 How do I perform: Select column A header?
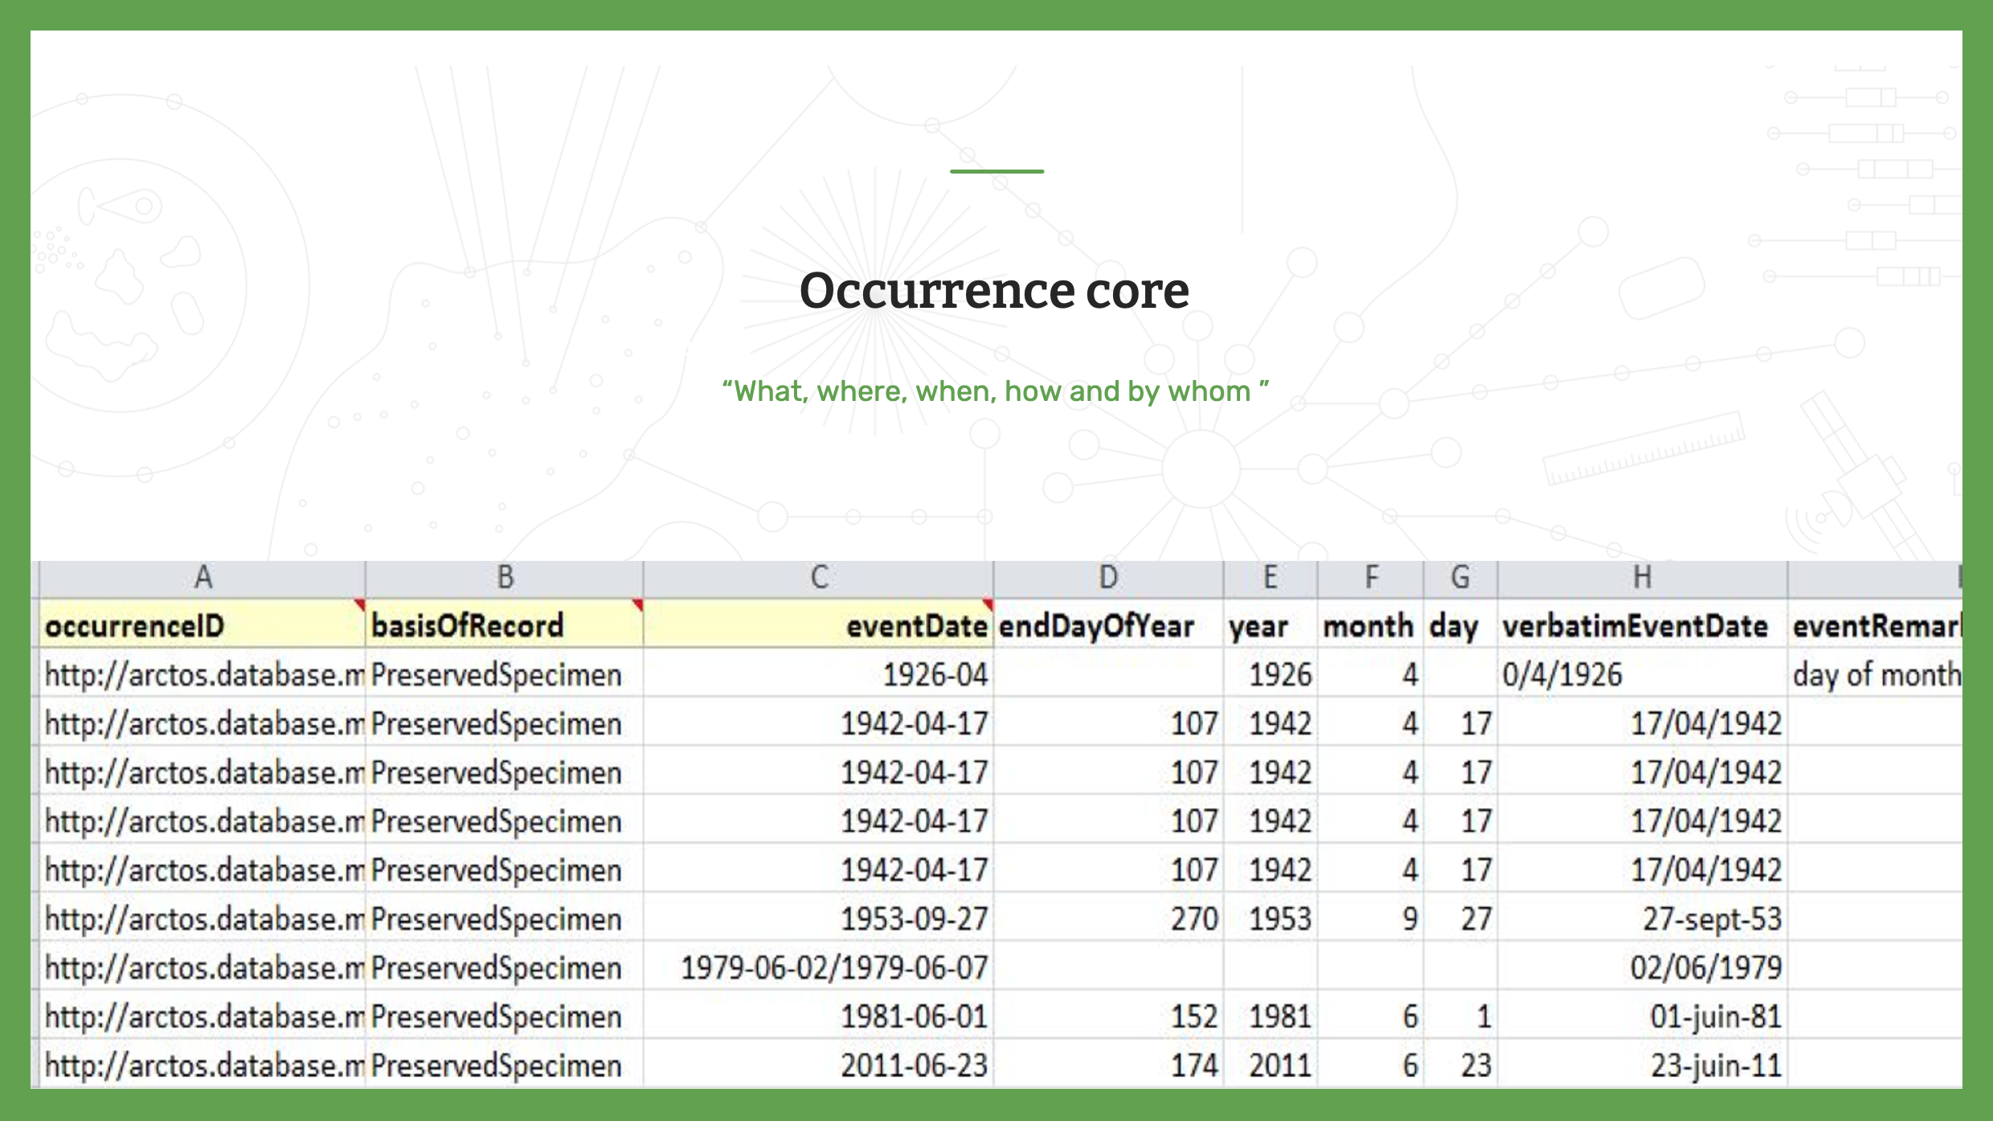(203, 578)
